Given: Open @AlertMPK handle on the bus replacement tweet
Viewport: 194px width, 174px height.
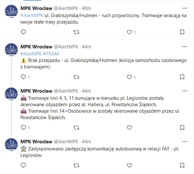Looking at the screenshot, I should (x=66, y=141).
